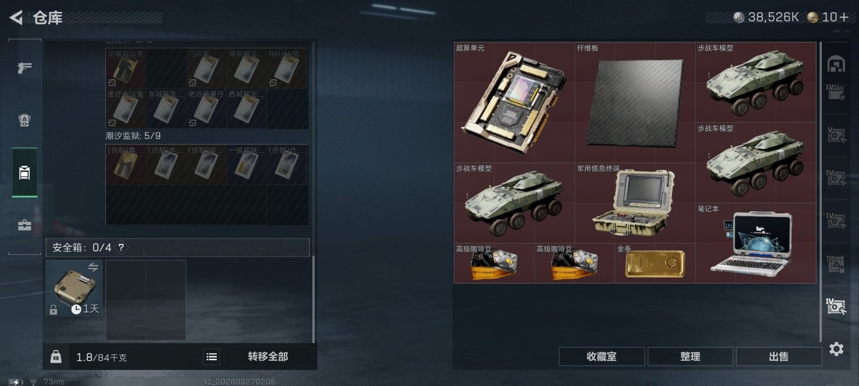Image resolution: width=859 pixels, height=386 pixels.
Task: Open the weapons tab with pistol icon
Action: 25,68
